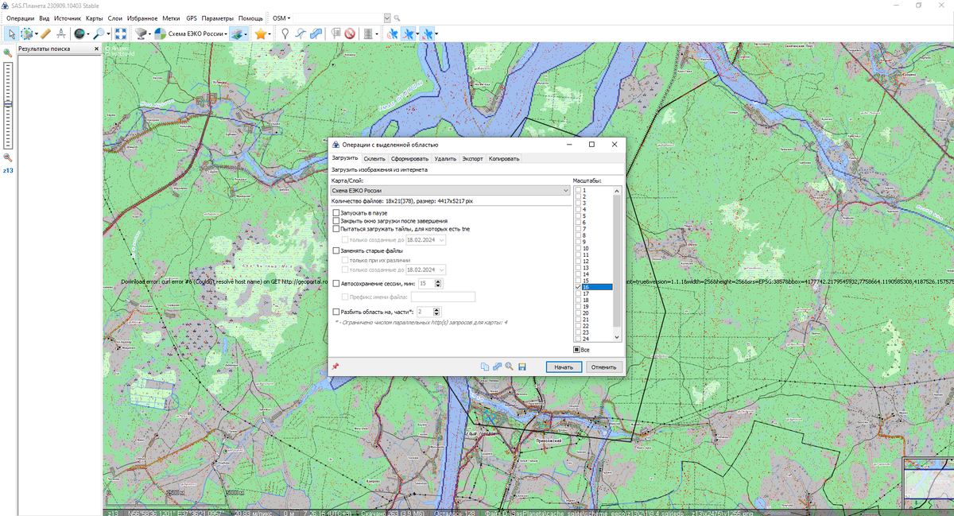Click the red prohibited-sign toolbar icon
Screen dimensions: 954x516
[350, 33]
